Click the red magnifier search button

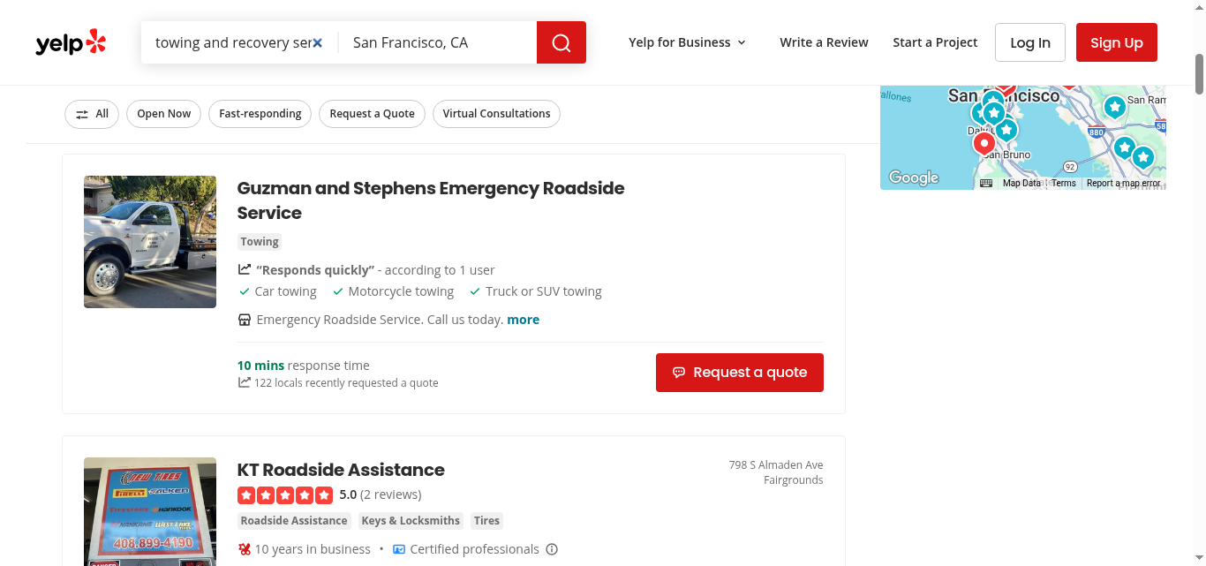tap(562, 42)
